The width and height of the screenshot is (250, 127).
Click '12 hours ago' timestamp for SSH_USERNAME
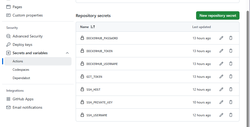(x=202, y=115)
